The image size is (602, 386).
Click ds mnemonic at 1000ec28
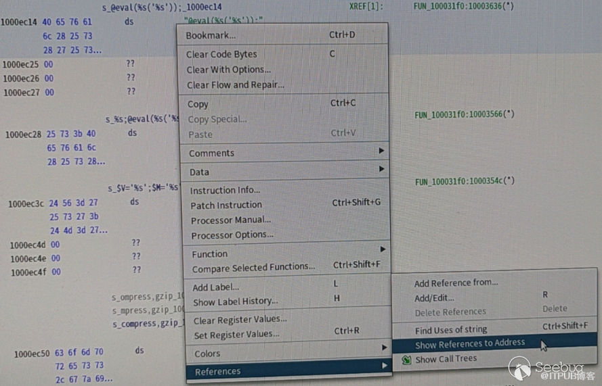point(133,132)
